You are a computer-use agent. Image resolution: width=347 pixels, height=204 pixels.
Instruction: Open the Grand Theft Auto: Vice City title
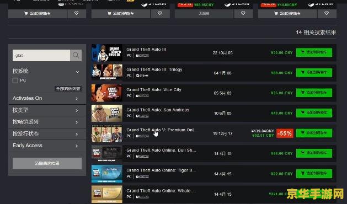click(154, 90)
